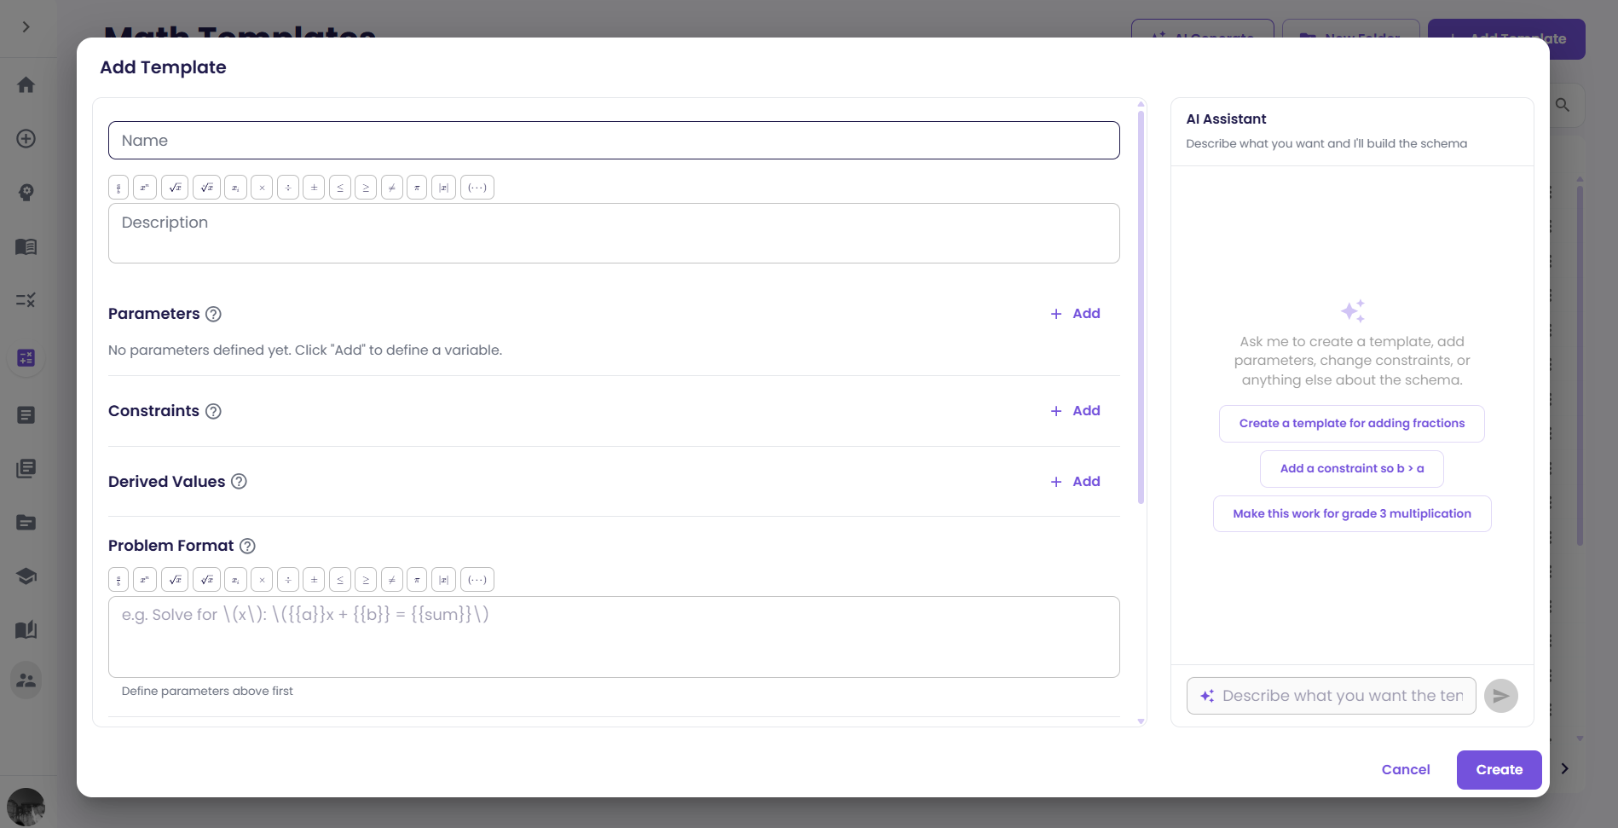Insert parentheses in Problem Format toolbar
This screenshot has height=828, width=1618.
tap(477, 580)
